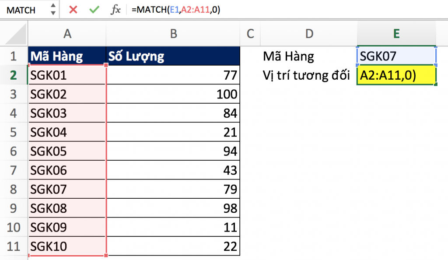Click the Name Box showing MATCH
Viewport: 448px width, 260px height.
pos(24,10)
